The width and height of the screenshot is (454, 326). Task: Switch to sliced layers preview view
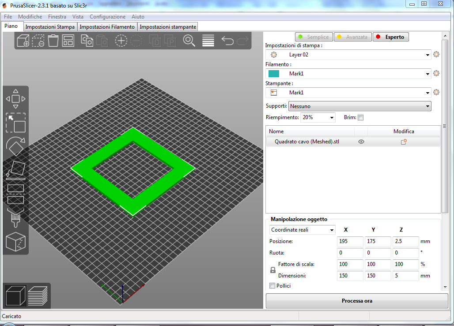tap(38, 295)
